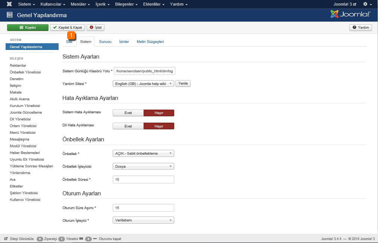Click the Siteyi Görüntüle icon in status bar
The width and height of the screenshot is (378, 243).
(6, 239)
